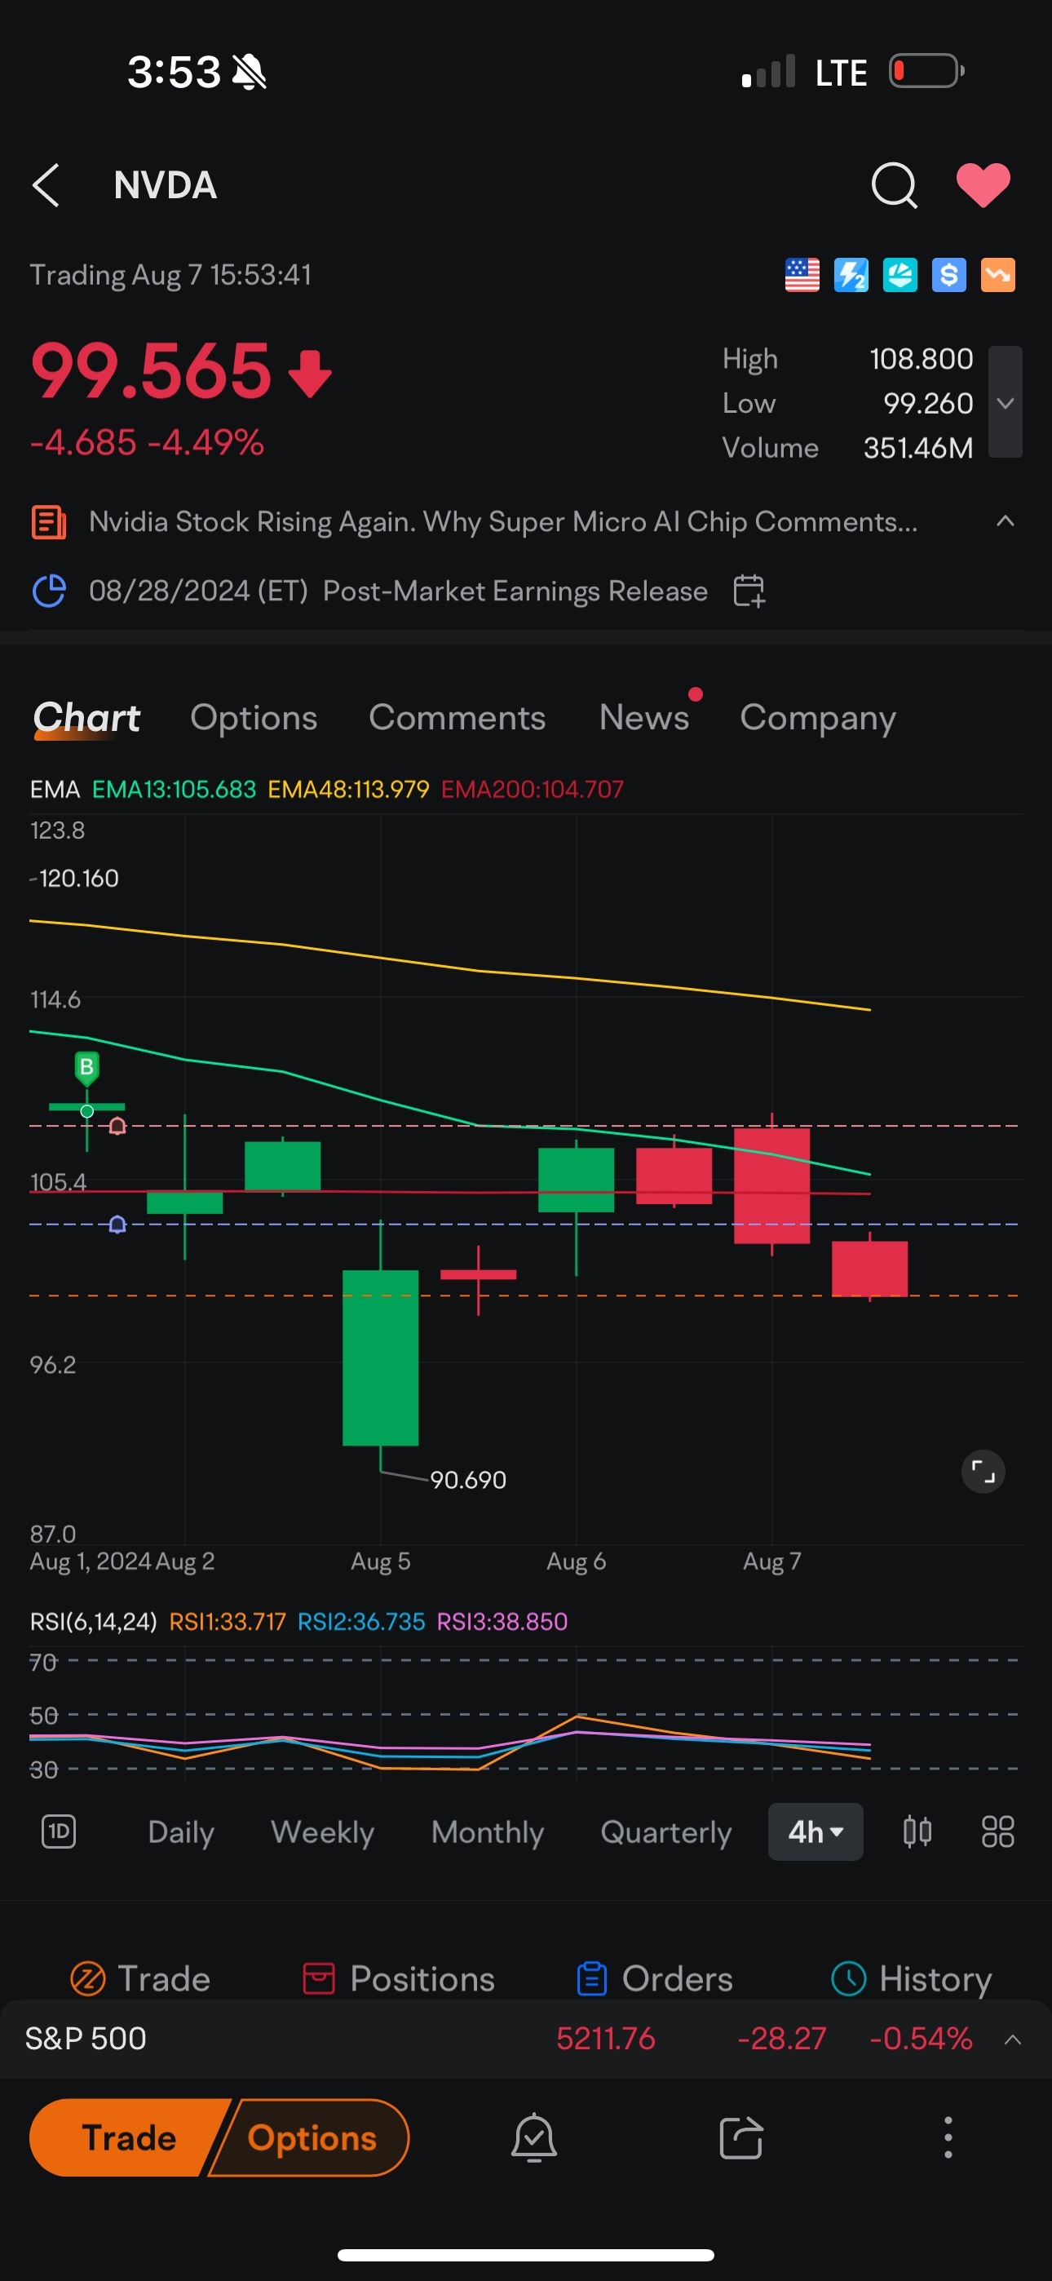Tap the 99.565 current price
This screenshot has height=2281, width=1052.
click(x=151, y=371)
